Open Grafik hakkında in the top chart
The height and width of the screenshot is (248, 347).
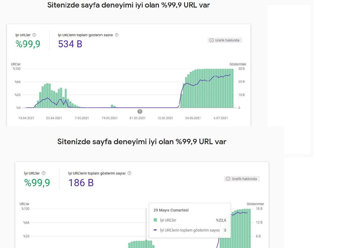tap(225, 40)
